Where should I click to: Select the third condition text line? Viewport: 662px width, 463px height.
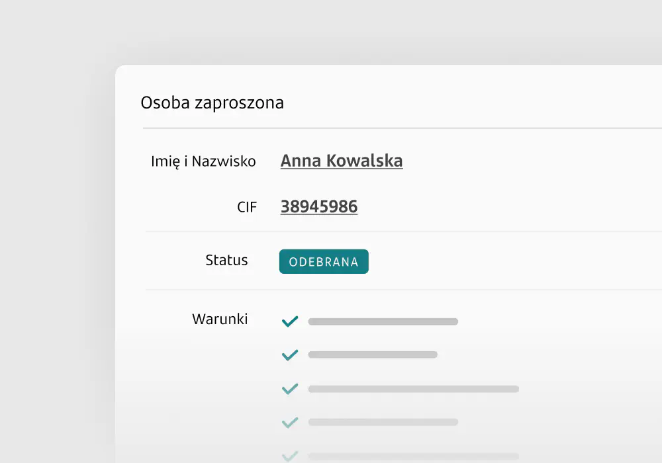coord(413,389)
